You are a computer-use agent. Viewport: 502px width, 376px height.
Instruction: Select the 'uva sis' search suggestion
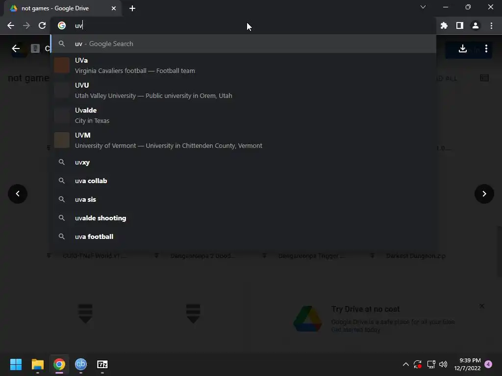point(243,200)
